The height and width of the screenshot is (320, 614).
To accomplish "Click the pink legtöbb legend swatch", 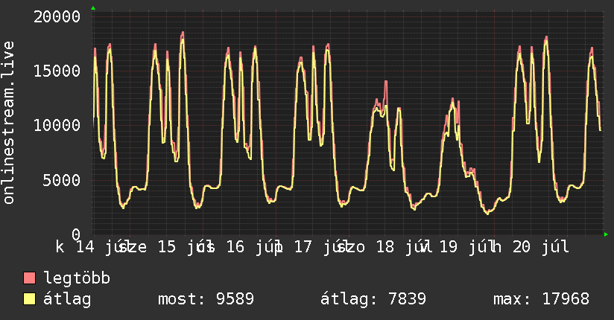I will [x=29, y=278].
